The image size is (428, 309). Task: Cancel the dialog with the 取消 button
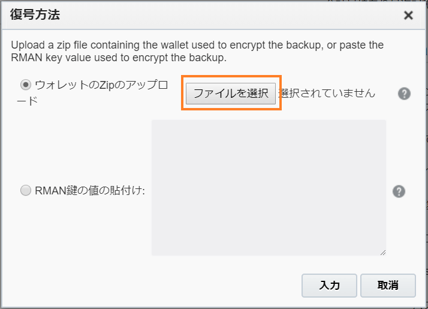[x=388, y=286]
